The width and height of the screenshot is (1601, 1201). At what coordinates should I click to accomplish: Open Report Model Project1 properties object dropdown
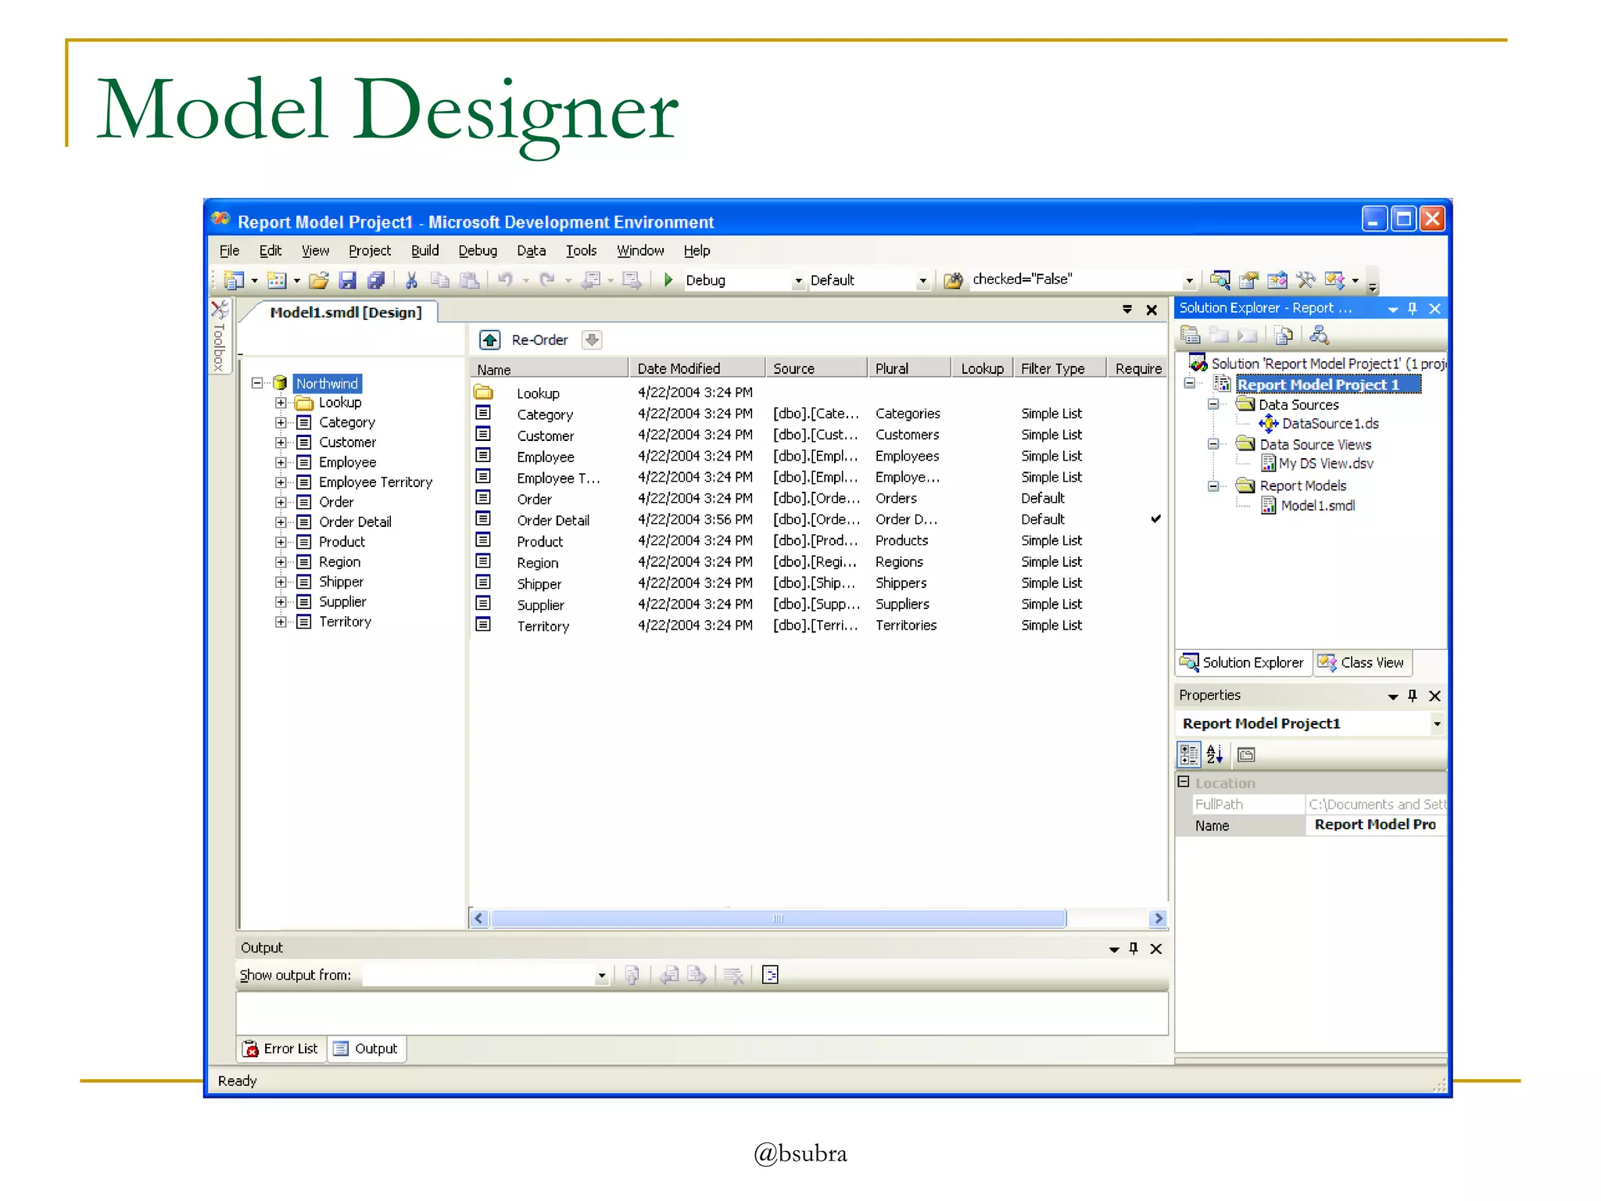[1437, 723]
